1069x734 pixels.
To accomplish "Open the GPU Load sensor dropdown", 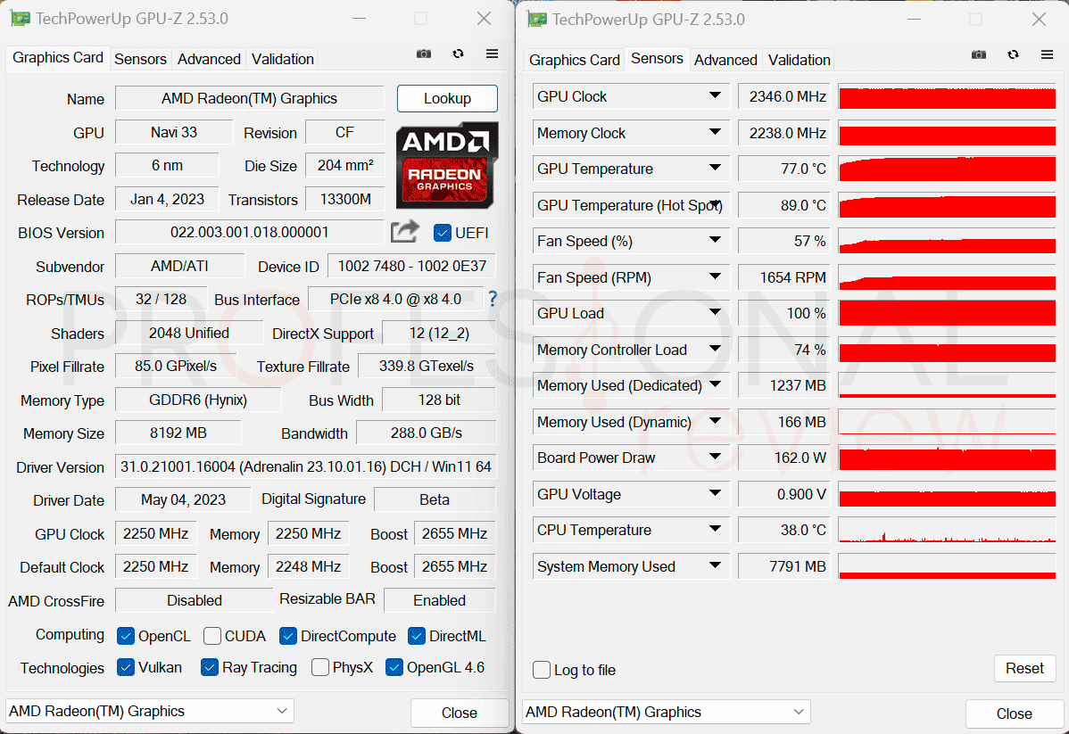I will [x=715, y=313].
